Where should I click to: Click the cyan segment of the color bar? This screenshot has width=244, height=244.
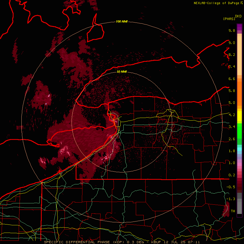(239, 149)
